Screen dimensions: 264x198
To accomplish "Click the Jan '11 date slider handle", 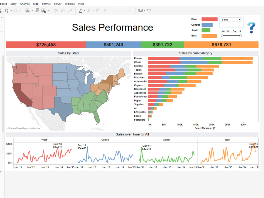I will 222,36.
